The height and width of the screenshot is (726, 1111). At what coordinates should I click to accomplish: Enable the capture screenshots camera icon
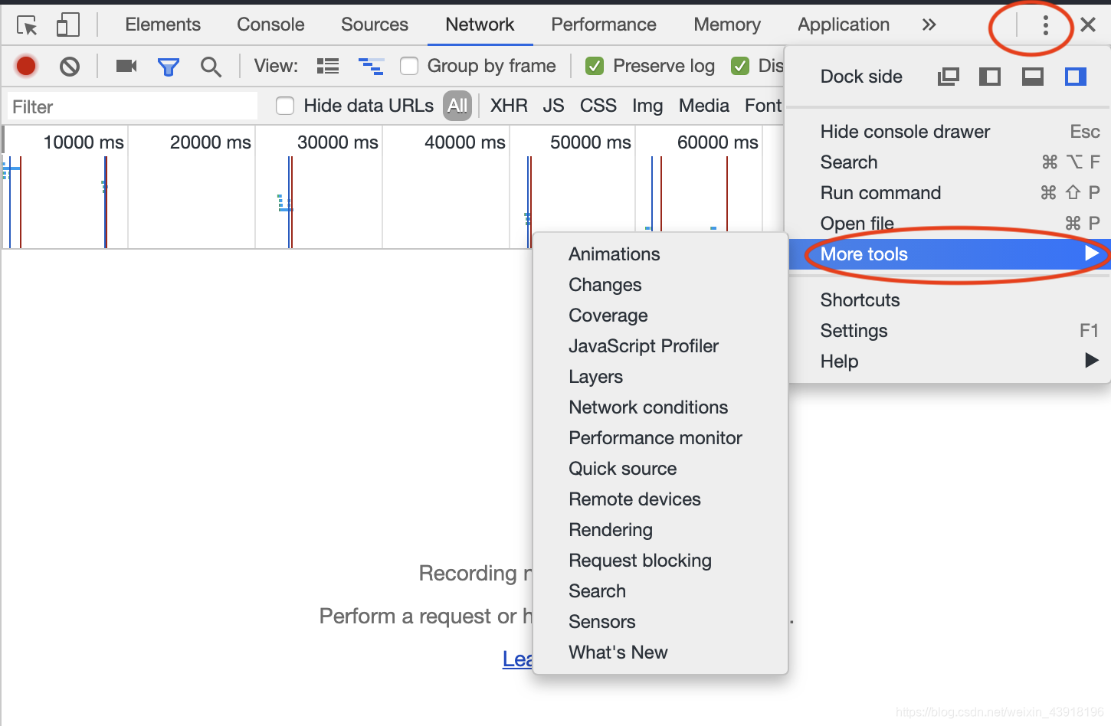[x=126, y=66]
